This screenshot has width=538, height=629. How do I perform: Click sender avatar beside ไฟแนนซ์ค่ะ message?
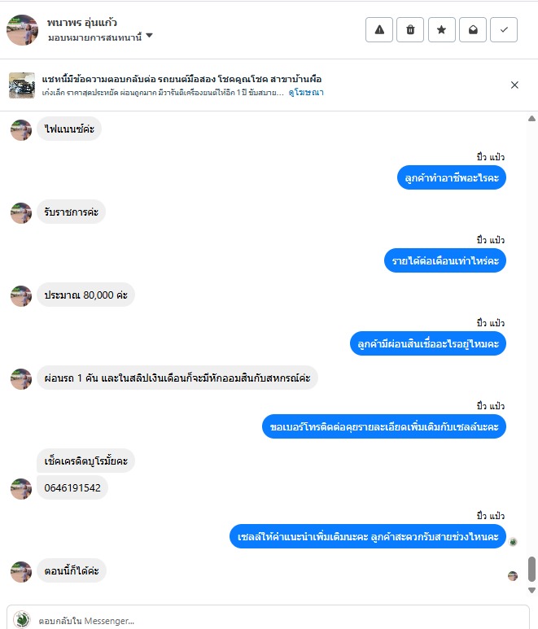(21, 130)
